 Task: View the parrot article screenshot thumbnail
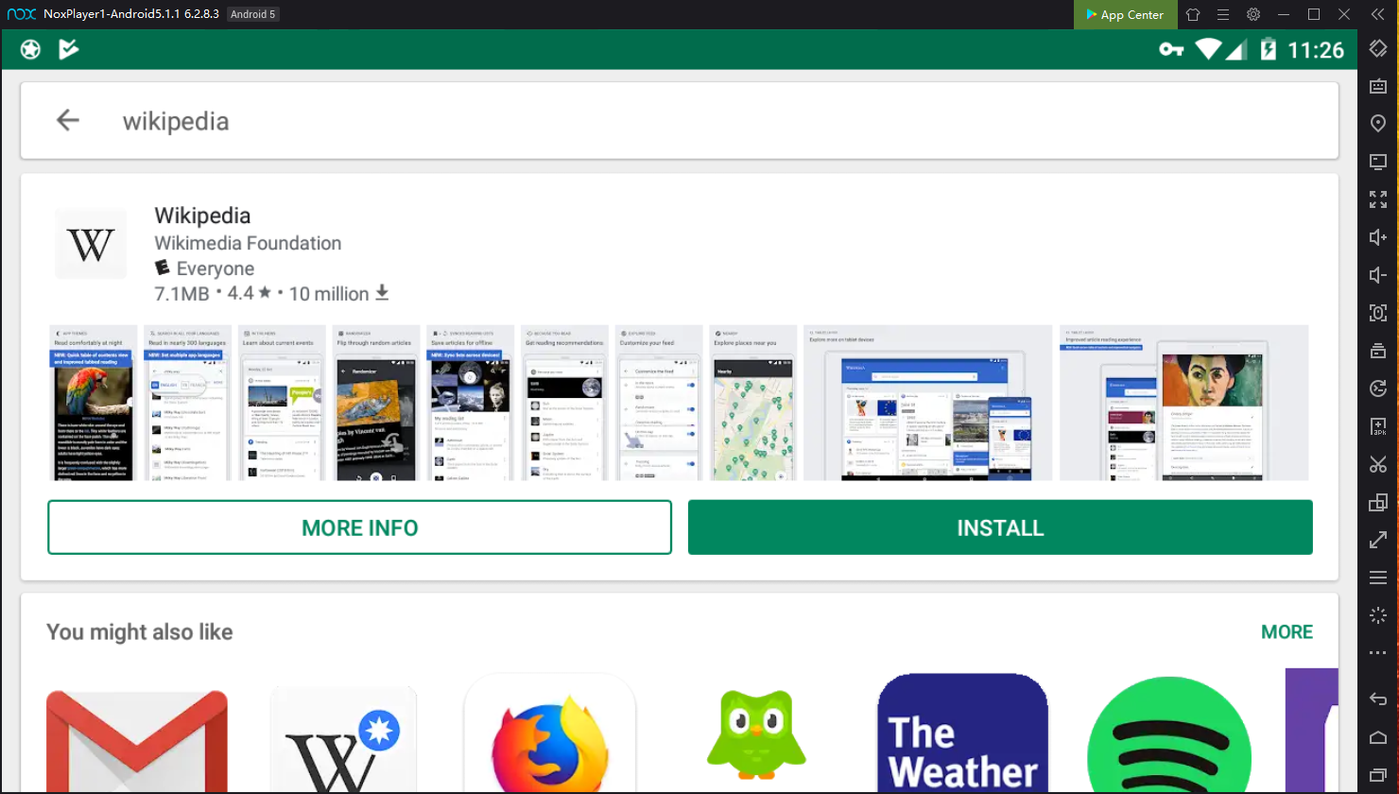tap(93, 403)
